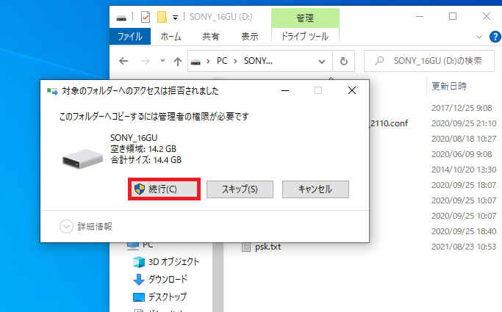The image size is (502, 312).
Task: Click the SONY_16GU drive icon in dialog
Action: (82, 159)
